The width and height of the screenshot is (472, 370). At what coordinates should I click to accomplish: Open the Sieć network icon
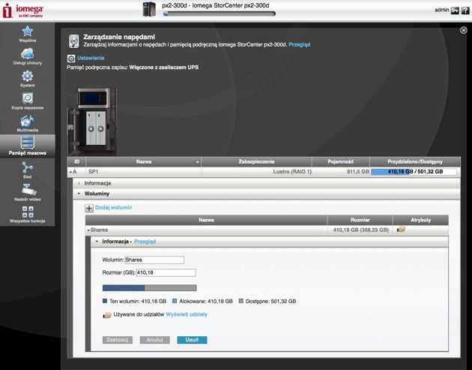28,167
